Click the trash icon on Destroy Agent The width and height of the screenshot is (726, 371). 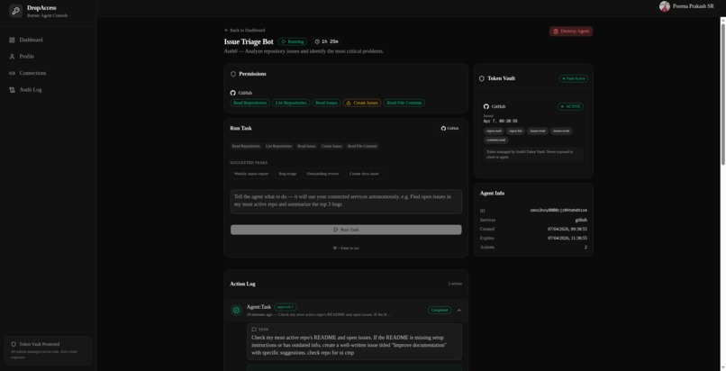556,32
